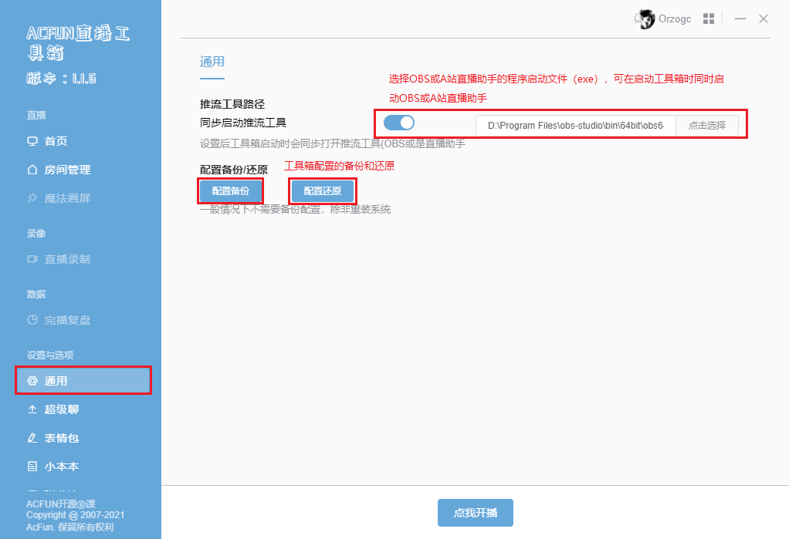
Task: Open 超级聊 in the sidebar
Action: point(83,409)
